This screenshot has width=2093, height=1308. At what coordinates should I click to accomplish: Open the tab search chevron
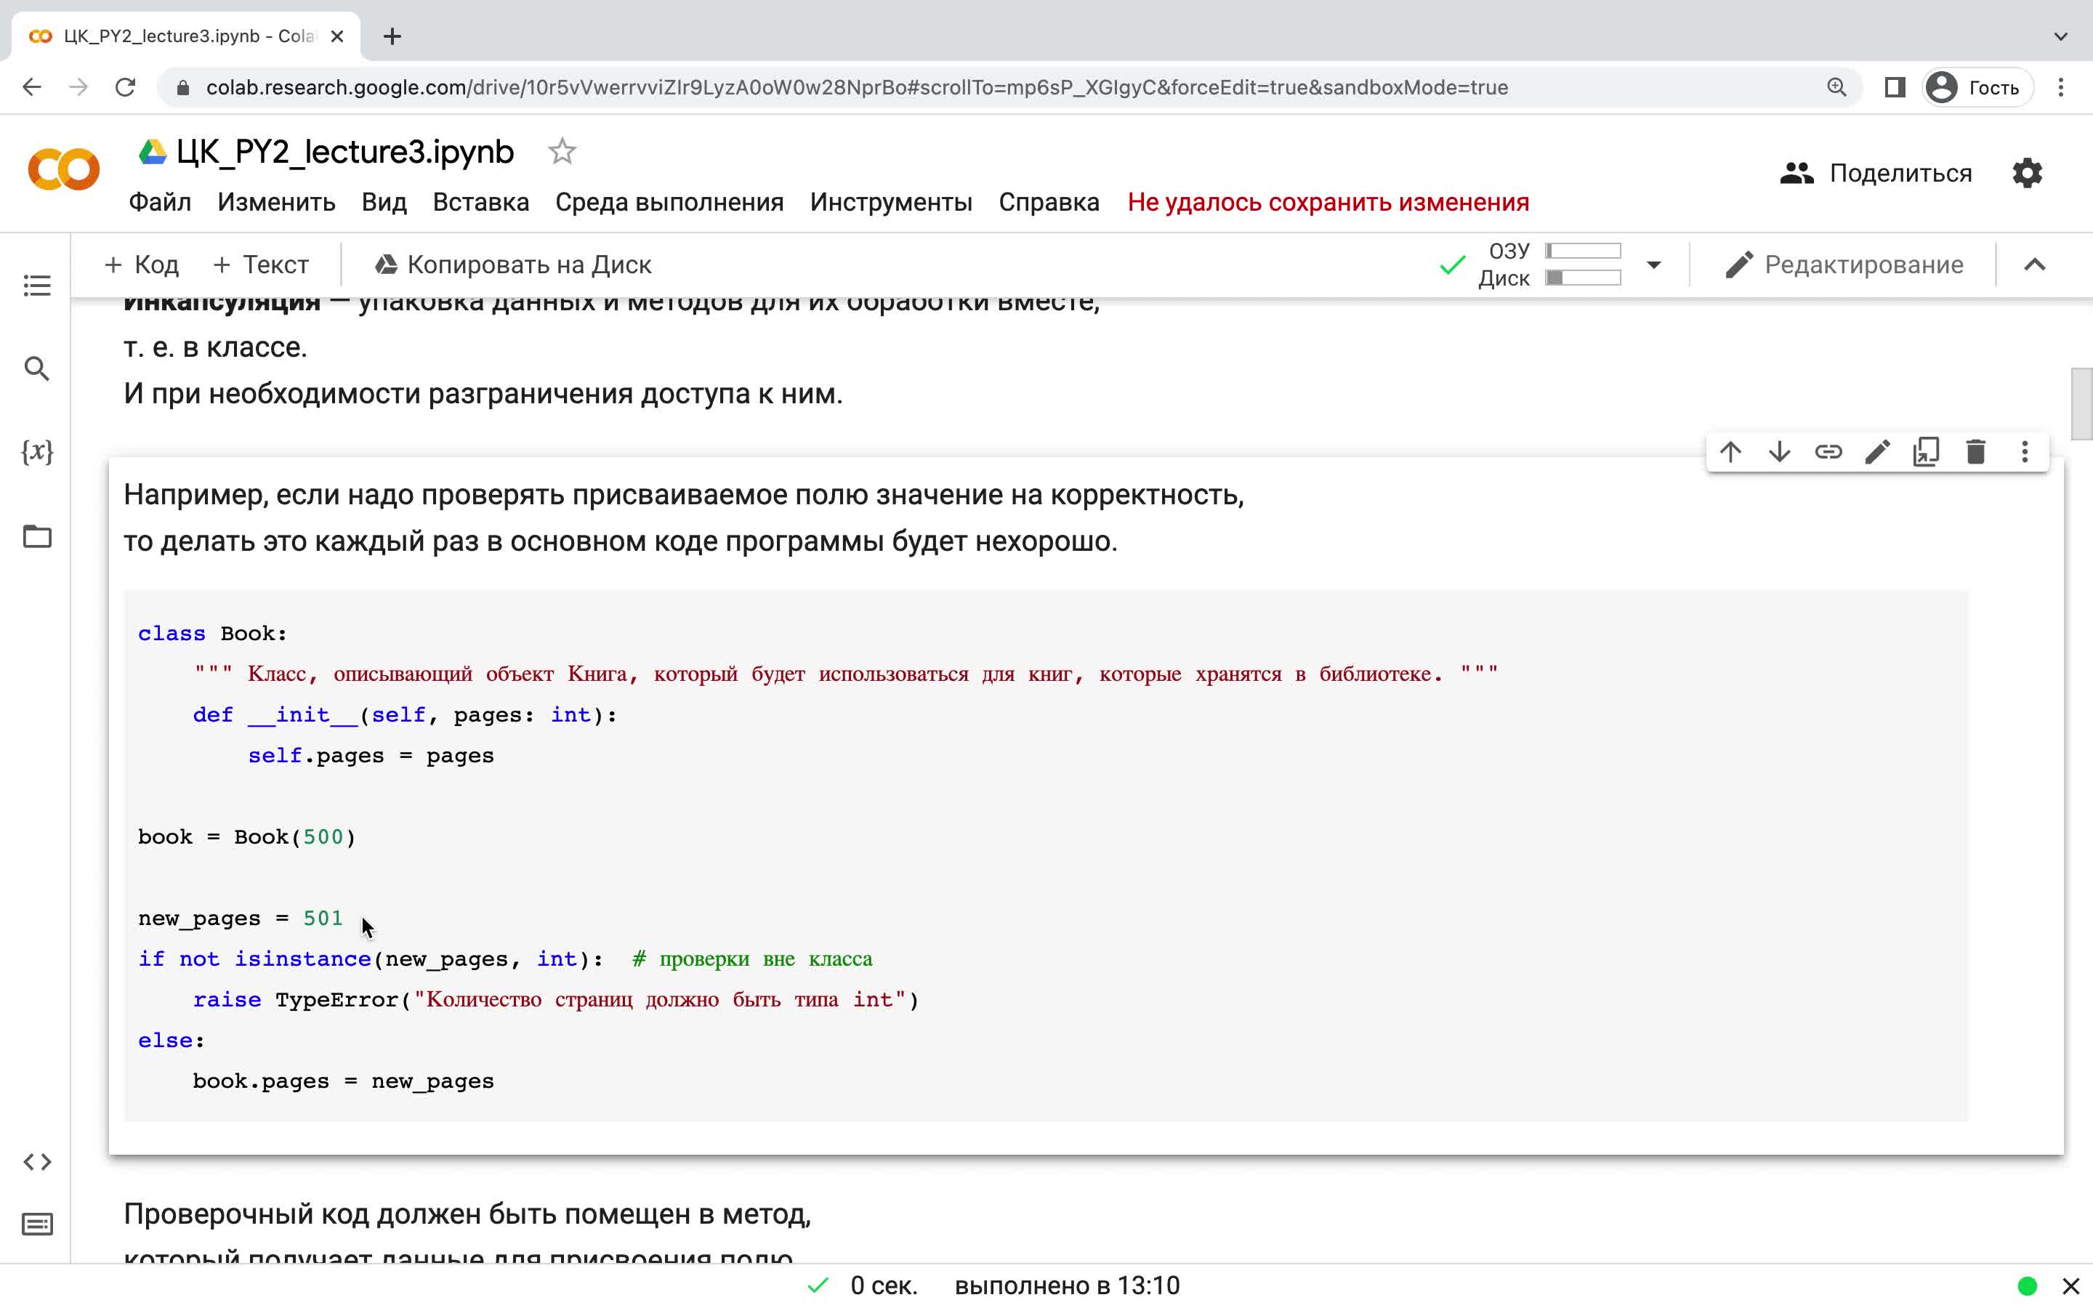click(2061, 36)
